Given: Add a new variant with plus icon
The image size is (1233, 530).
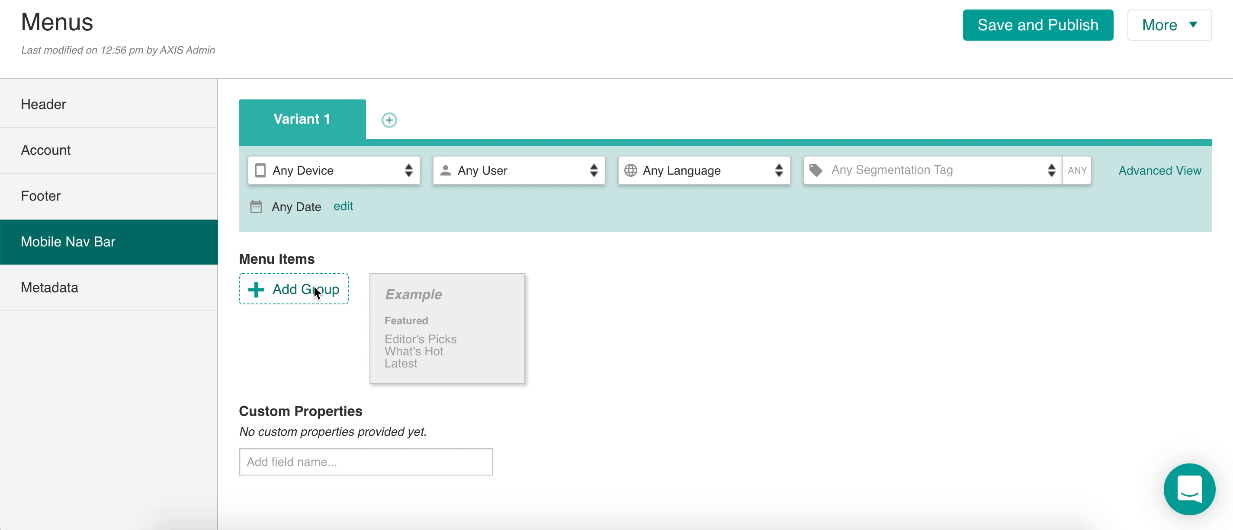Looking at the screenshot, I should coord(389,120).
